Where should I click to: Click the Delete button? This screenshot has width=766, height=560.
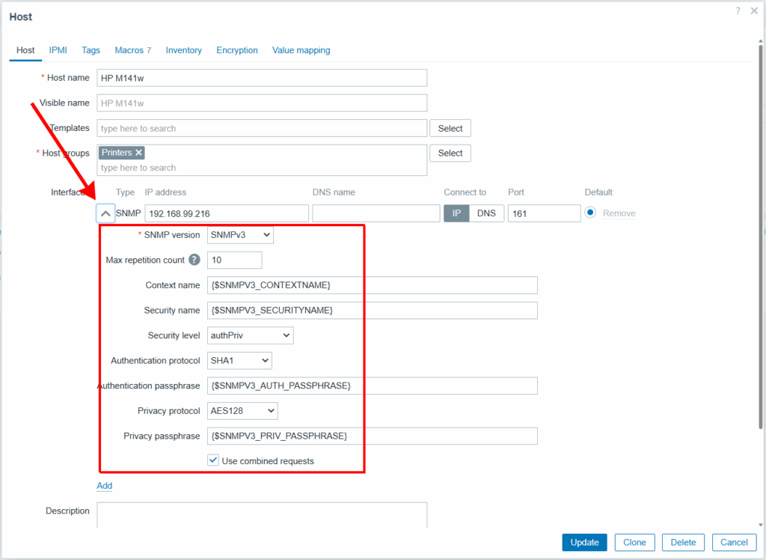coord(683,542)
